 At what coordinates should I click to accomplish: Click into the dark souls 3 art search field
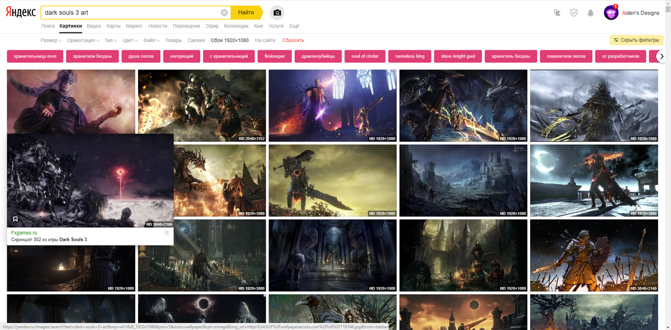pos(131,12)
